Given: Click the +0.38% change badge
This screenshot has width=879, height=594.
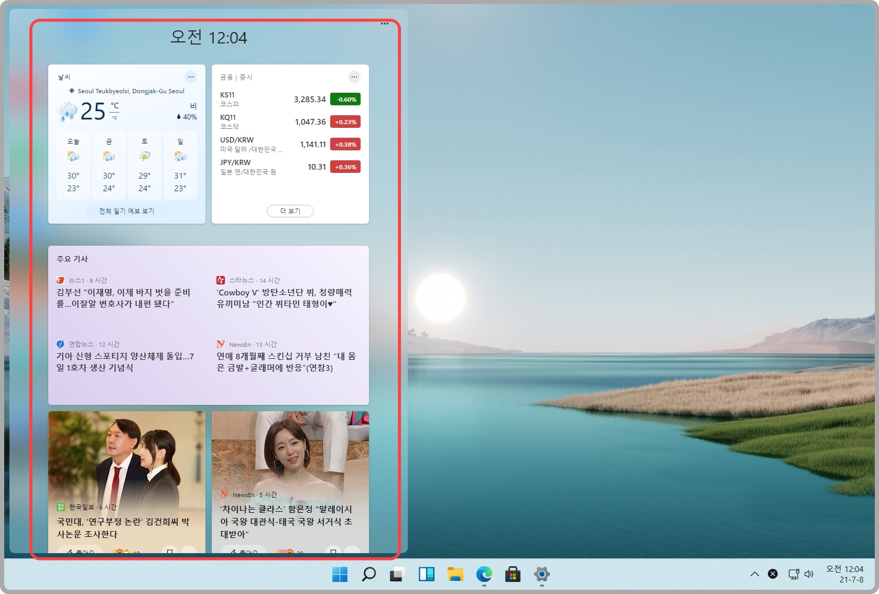Looking at the screenshot, I should 345,144.
